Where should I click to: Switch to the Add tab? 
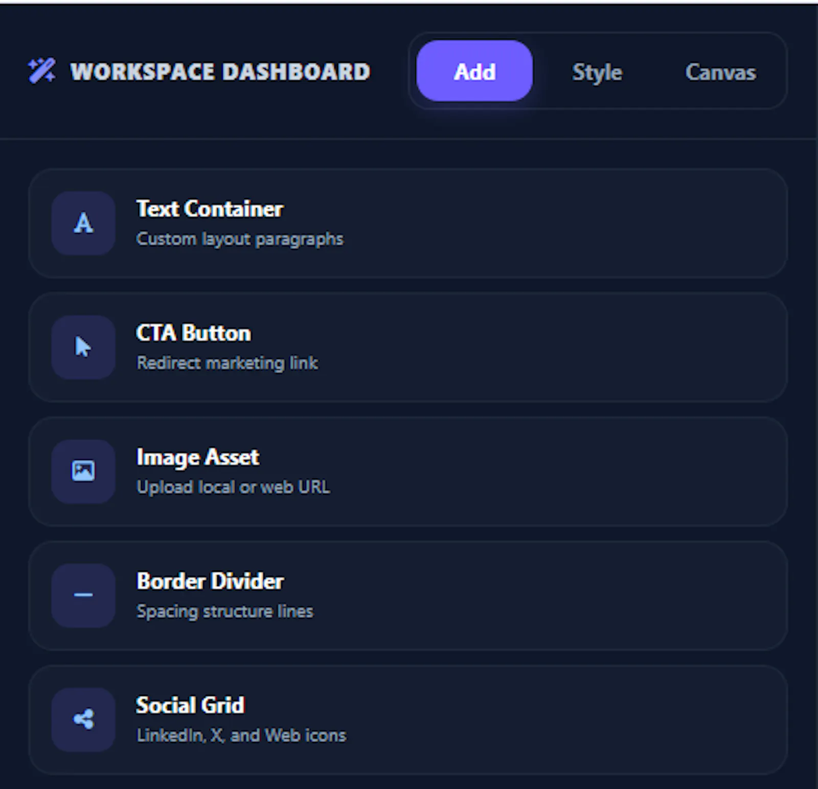pos(474,71)
